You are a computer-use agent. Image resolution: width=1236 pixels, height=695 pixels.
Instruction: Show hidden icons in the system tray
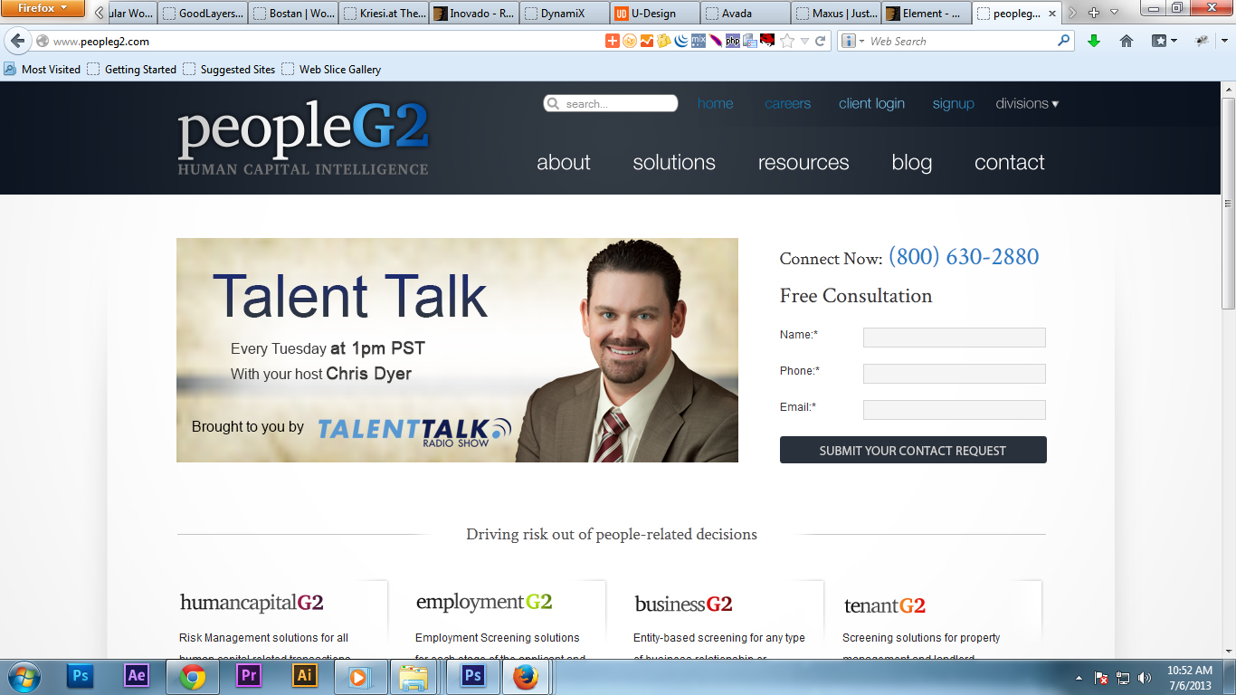tap(1079, 677)
